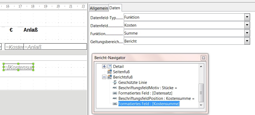Click icon beside Formatiertes Feld [Datensatz]
The image size is (255, 115).
pyautogui.click(x=115, y=93)
